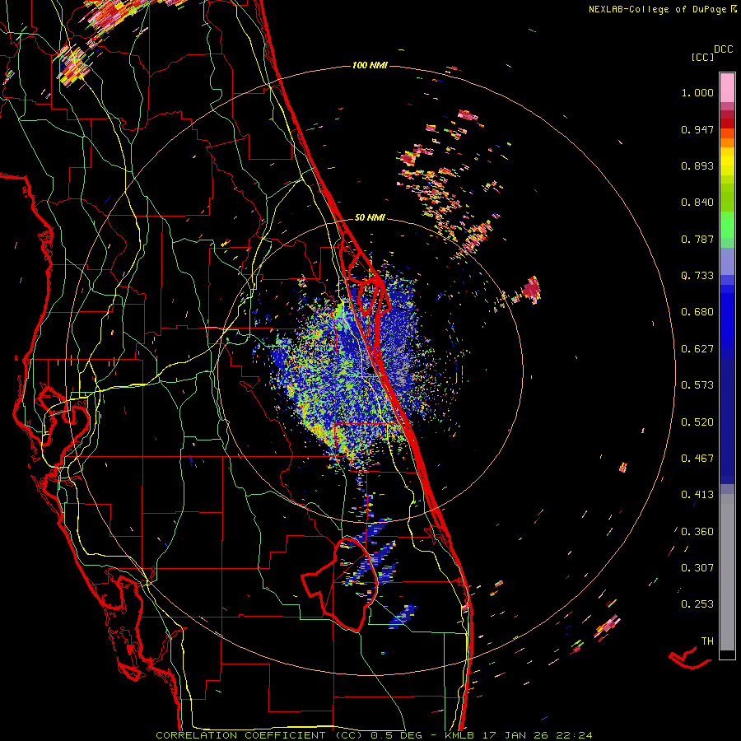The width and height of the screenshot is (741, 741).
Task: Click the CORRELATION COEFFICIENT (CC) product title
Action: [x=259, y=735]
